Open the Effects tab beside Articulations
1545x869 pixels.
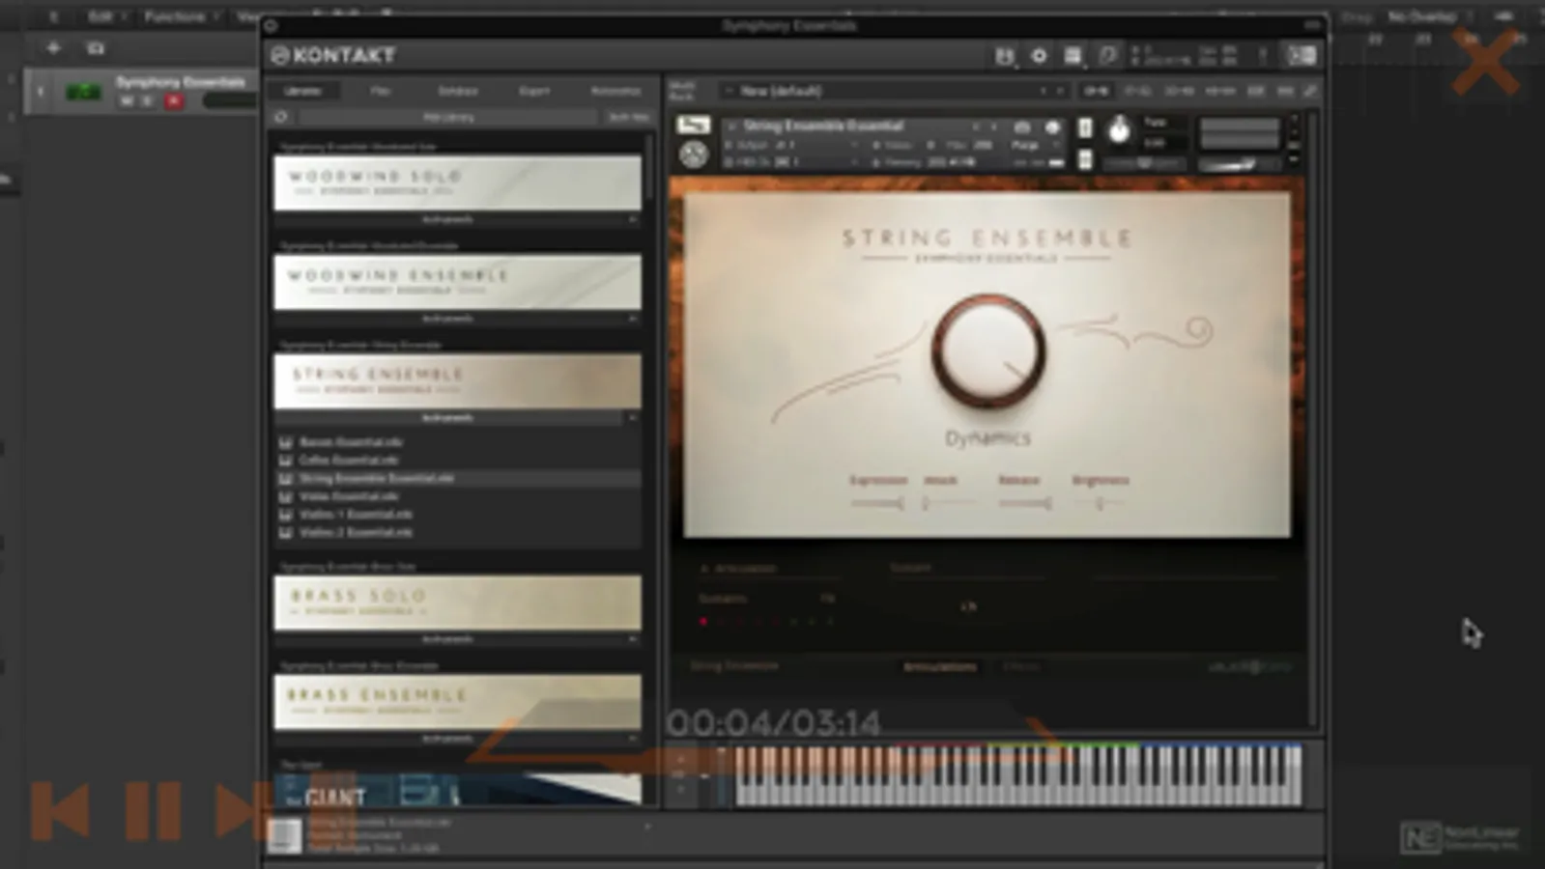pyautogui.click(x=1020, y=666)
